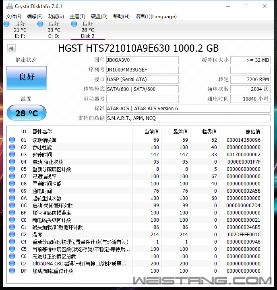
Task: Click status orb for attribute 0C 启动-关闭循环次数
Action: [12, 205]
